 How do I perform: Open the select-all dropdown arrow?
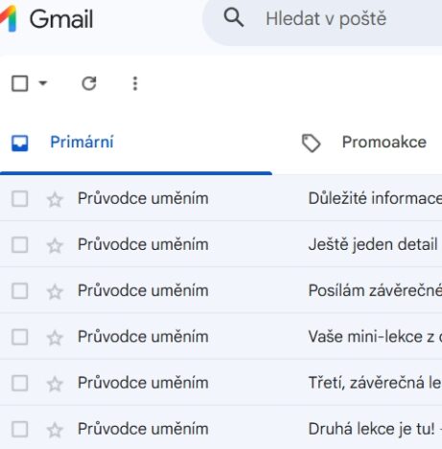point(43,83)
